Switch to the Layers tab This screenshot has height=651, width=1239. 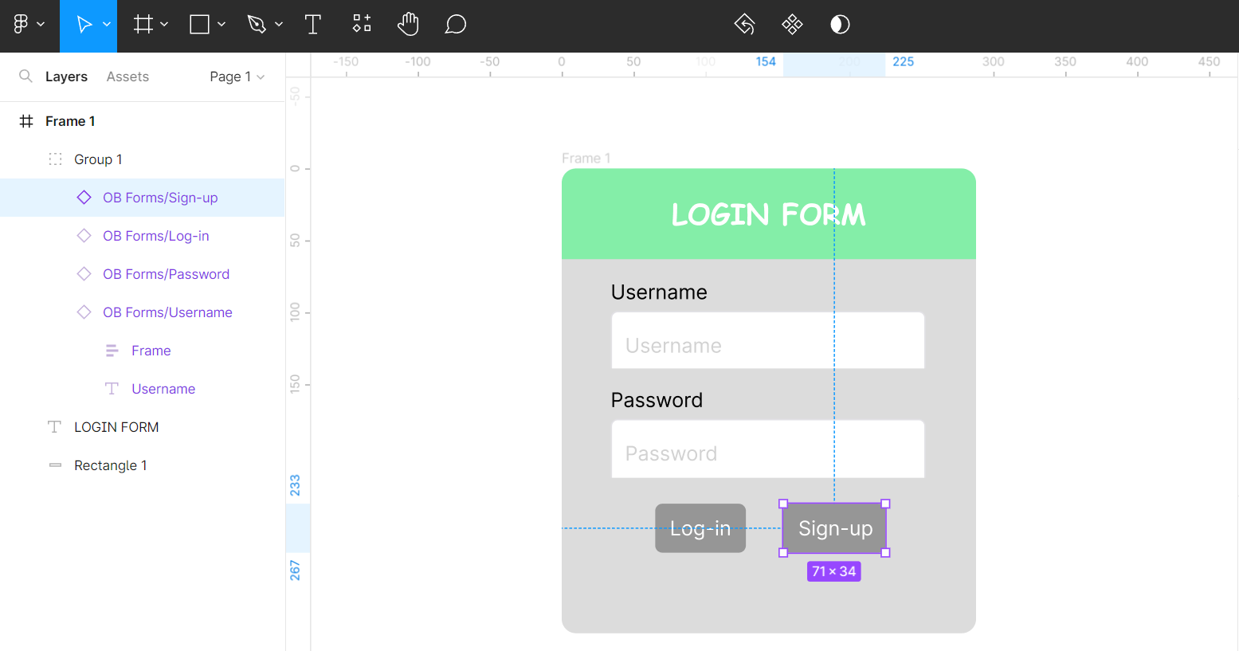coord(66,76)
